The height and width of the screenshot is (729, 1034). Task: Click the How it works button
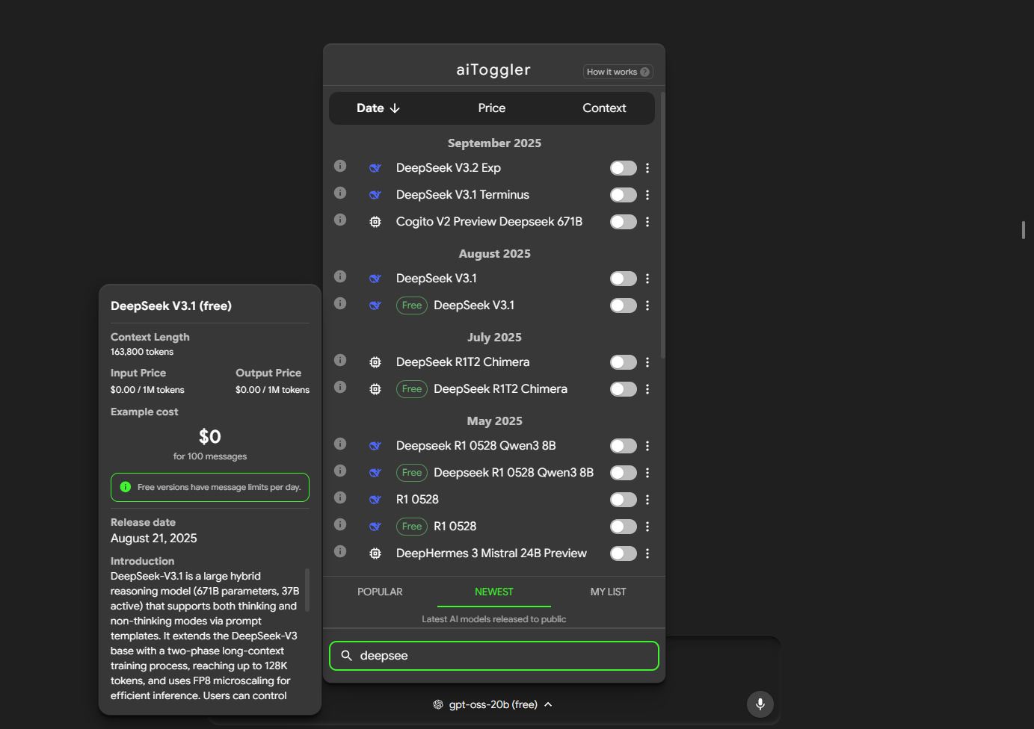(618, 72)
